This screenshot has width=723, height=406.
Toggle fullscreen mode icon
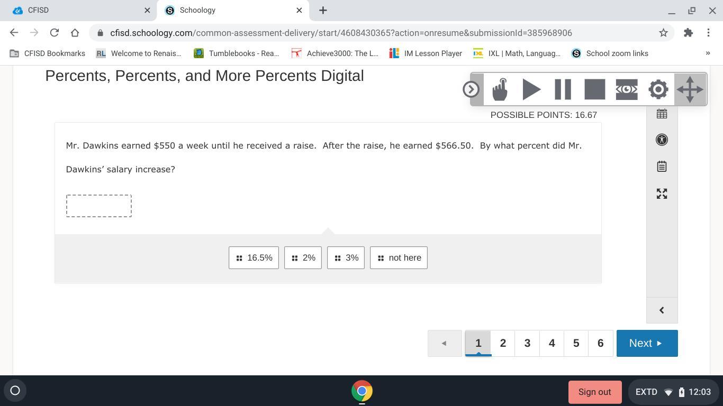click(x=662, y=193)
